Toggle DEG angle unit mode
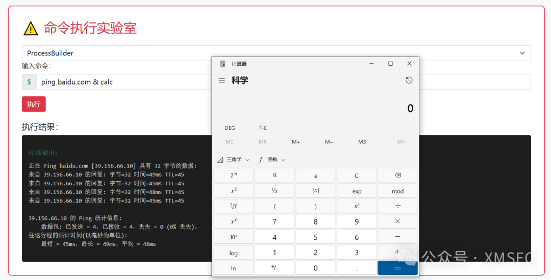This screenshot has width=551, height=280. tap(230, 128)
